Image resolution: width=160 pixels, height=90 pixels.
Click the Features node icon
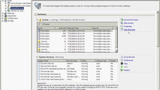(5, 13)
